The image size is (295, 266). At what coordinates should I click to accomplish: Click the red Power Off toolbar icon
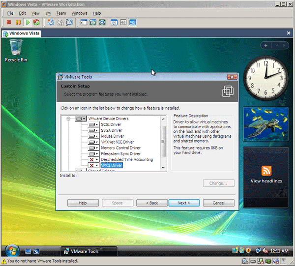coord(9,23)
